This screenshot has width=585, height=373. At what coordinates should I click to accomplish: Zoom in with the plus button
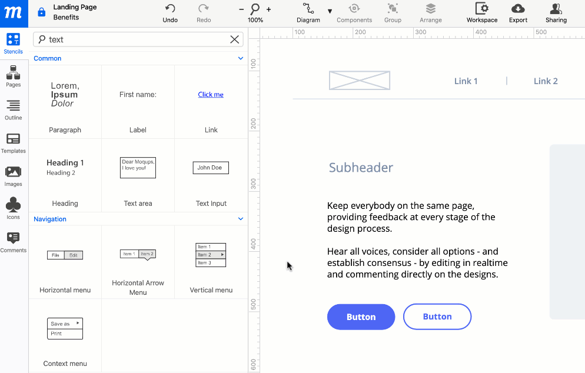(x=269, y=9)
